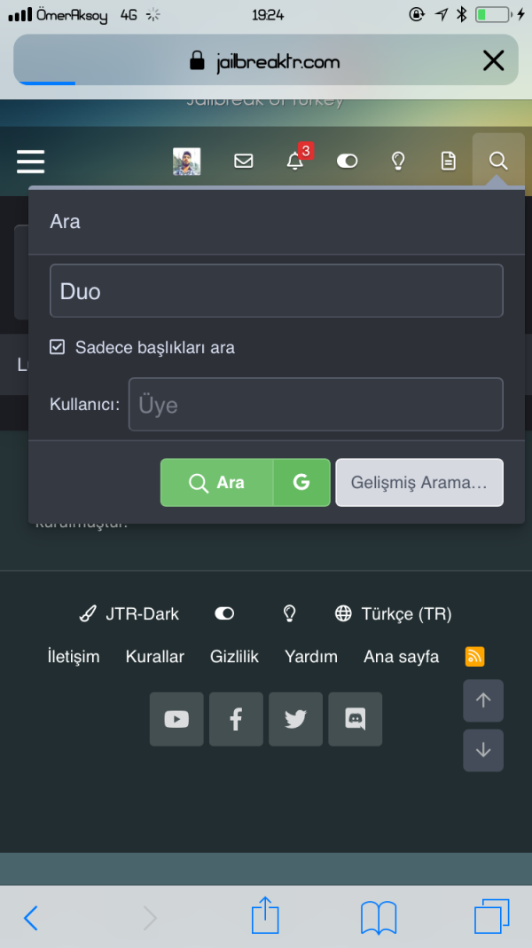Click the 'Üye' user input field
Screen dimensions: 532x948
pos(316,405)
